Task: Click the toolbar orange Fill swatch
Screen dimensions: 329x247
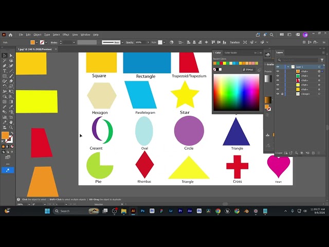Action: pos(5,135)
